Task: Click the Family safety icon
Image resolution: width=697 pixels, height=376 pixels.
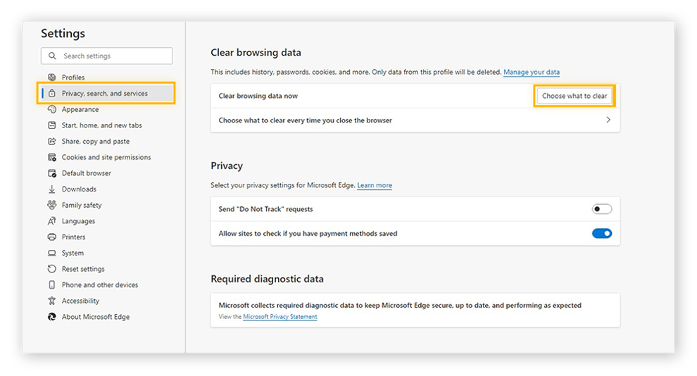Action: 51,205
